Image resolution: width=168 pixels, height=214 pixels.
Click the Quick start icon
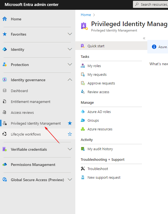(83, 46)
